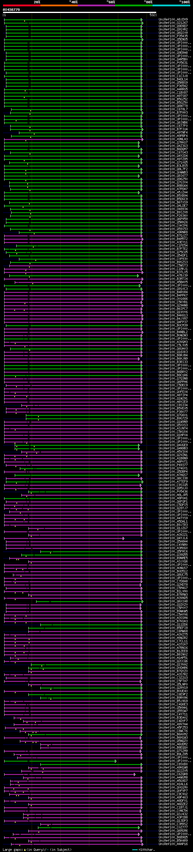Image resolution: width=193 pixels, height=852 pixels.
Task: Click the UniRef100_Q4UGE9 label
Action: (173, 445)
